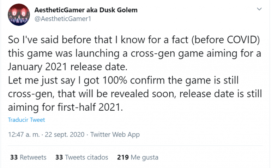
Task: Open the Twitter Web App source link
Action: tap(115, 134)
